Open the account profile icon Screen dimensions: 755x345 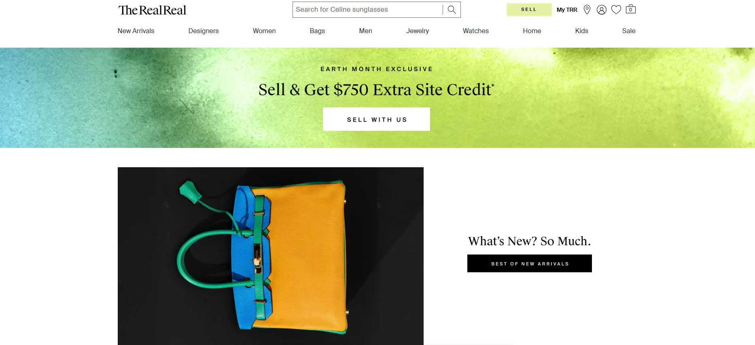602,10
